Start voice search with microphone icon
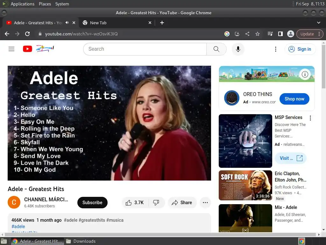This screenshot has height=245, width=326. (x=238, y=49)
